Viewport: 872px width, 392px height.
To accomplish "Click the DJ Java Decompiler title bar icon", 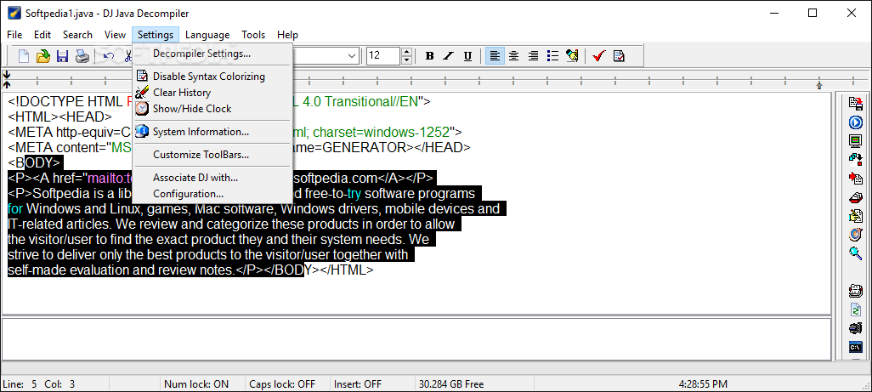I will (x=13, y=13).
